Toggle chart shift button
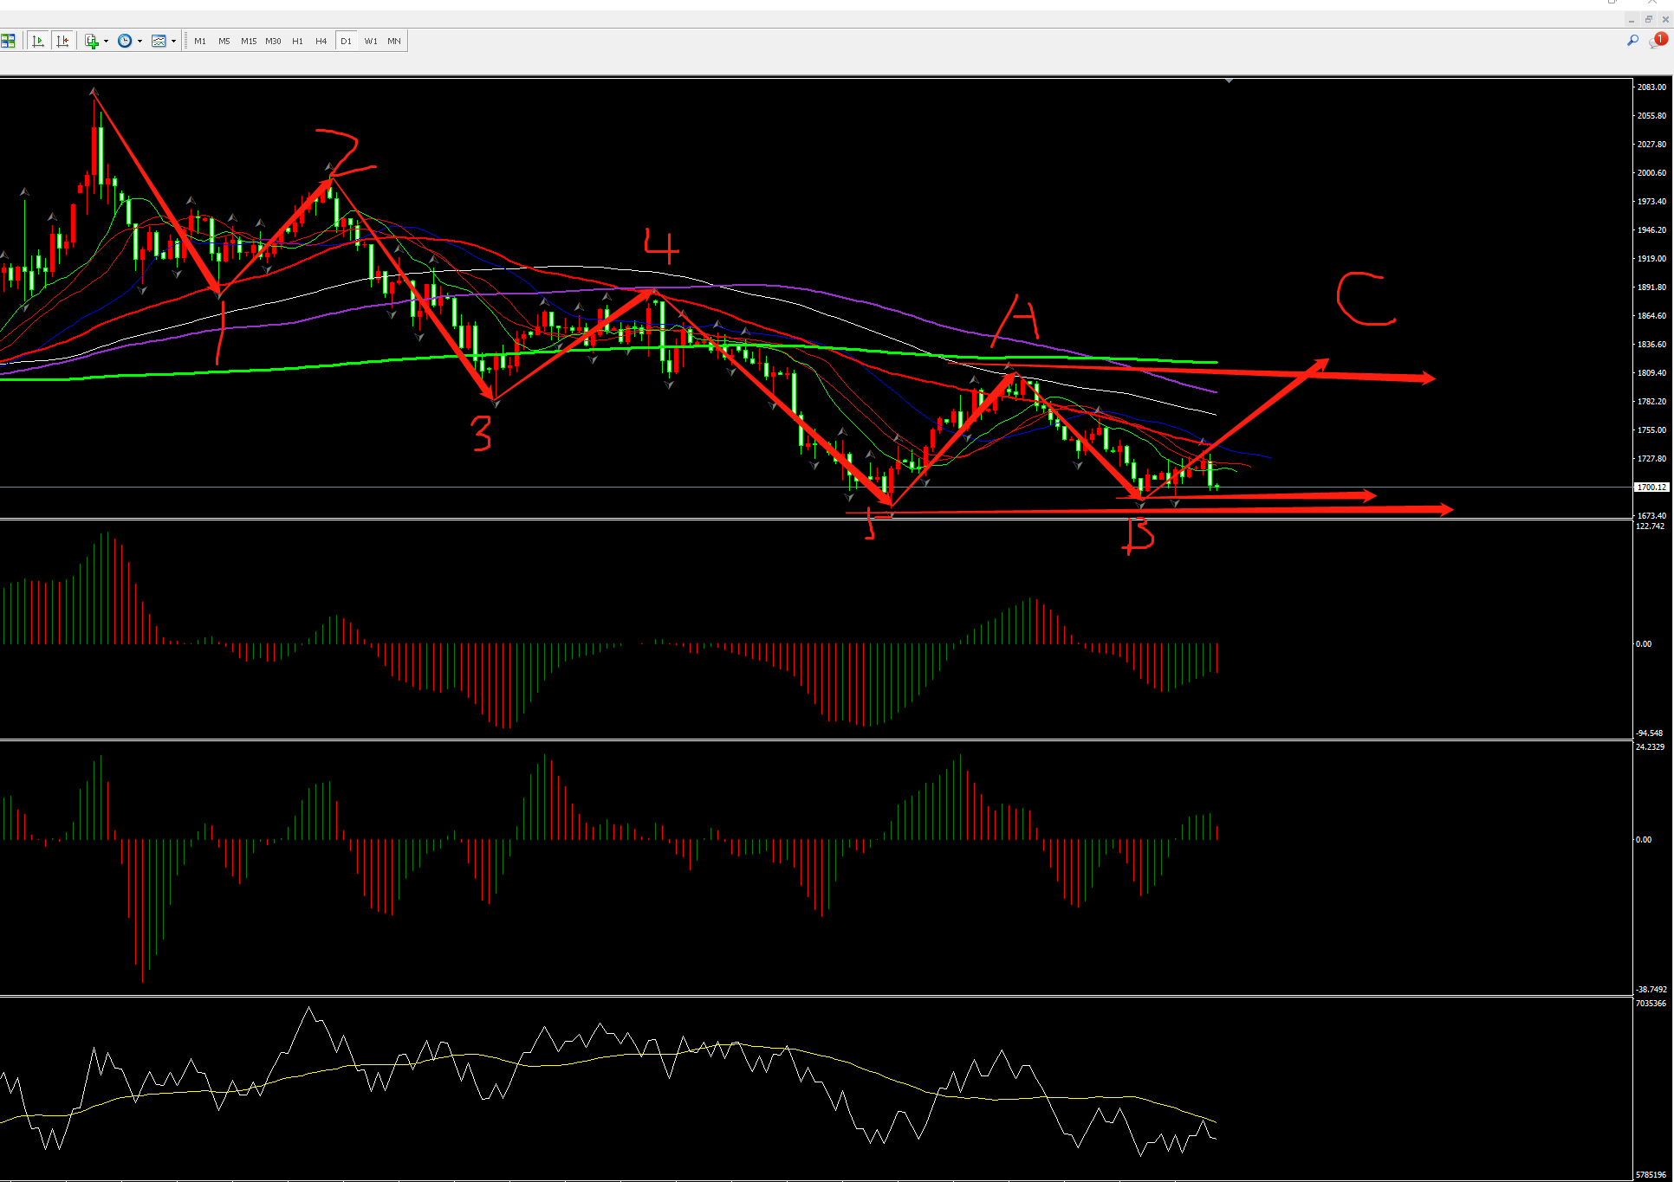 tap(62, 41)
